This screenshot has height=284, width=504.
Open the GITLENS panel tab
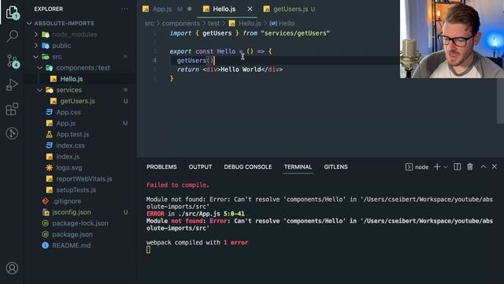(335, 166)
